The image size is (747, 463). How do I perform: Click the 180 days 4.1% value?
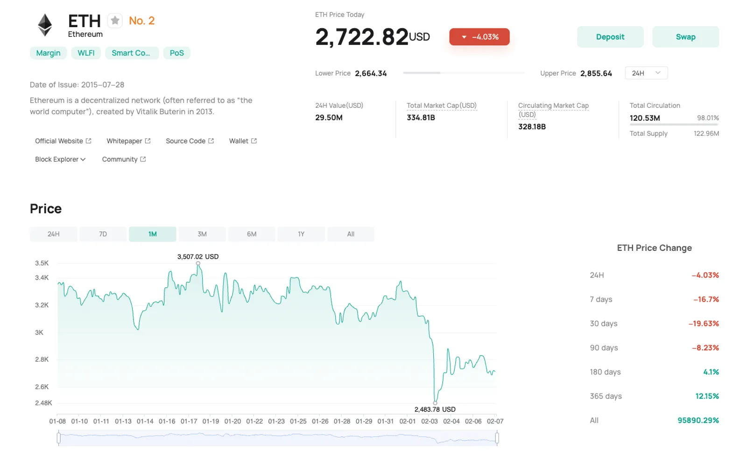point(711,372)
